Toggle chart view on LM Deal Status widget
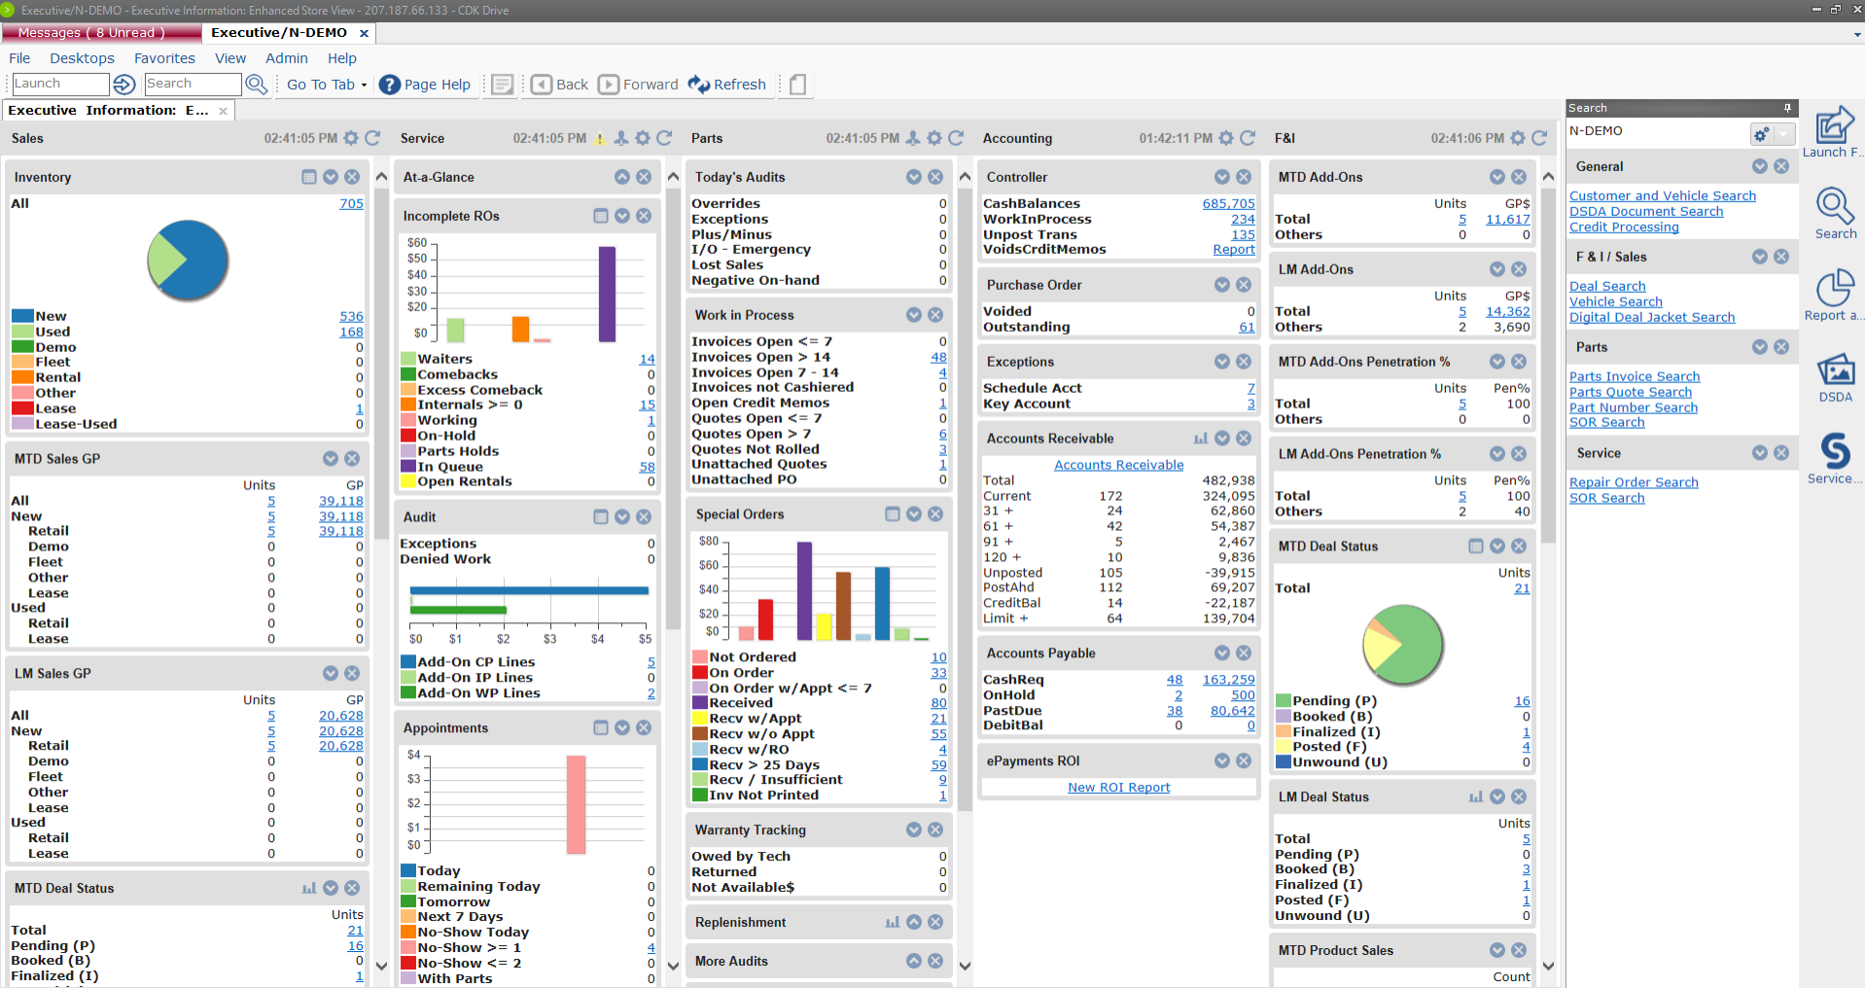Screen dimensions: 1865x988 tap(1476, 796)
